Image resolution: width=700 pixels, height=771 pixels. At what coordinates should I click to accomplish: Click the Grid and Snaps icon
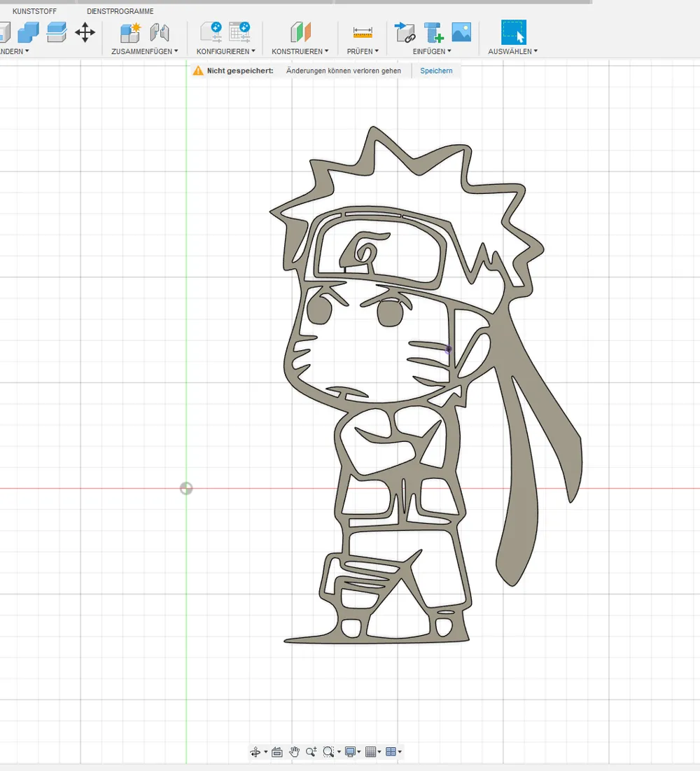[x=370, y=752]
